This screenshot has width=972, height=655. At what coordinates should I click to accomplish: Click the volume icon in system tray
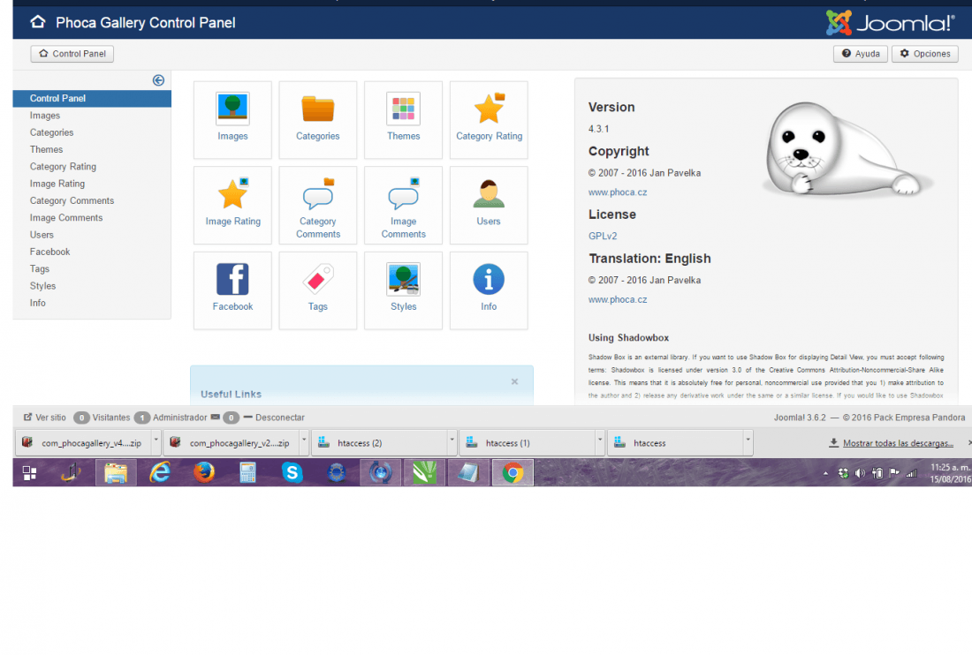point(860,474)
